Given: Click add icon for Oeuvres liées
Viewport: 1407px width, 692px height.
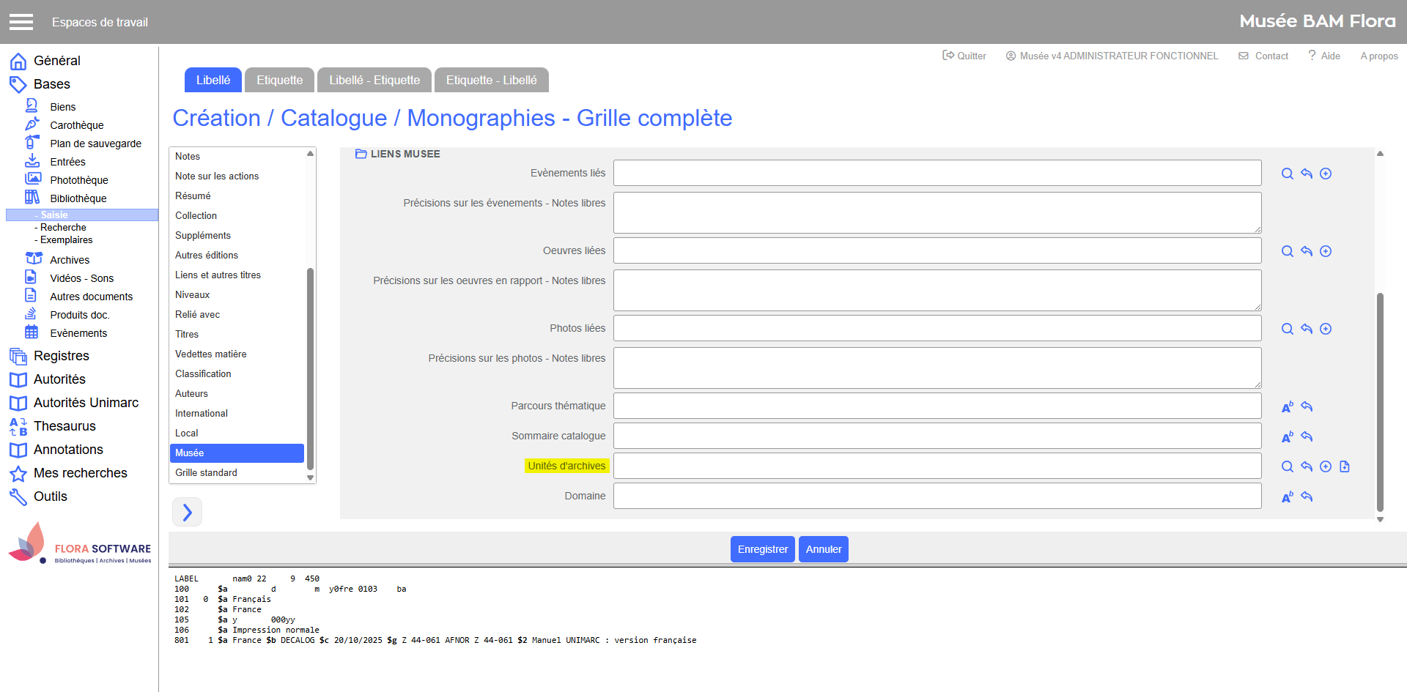Looking at the screenshot, I should (x=1325, y=252).
